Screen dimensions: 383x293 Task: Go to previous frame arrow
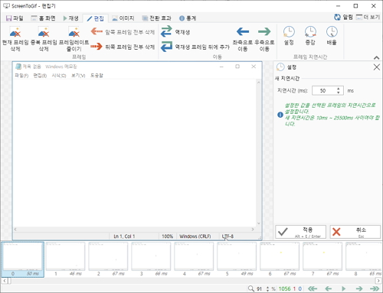click(x=329, y=288)
